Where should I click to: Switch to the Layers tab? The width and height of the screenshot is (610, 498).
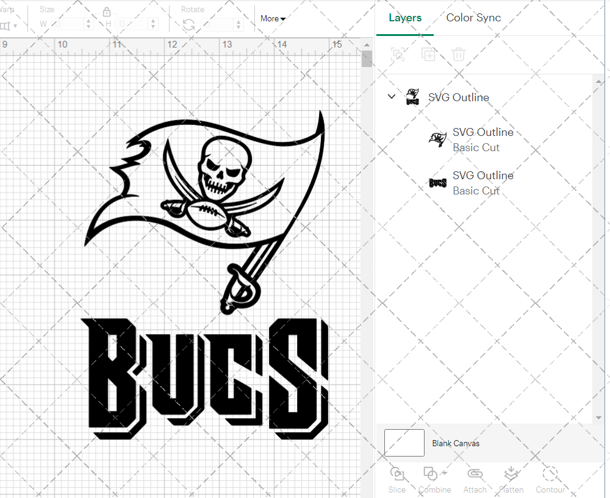(405, 18)
